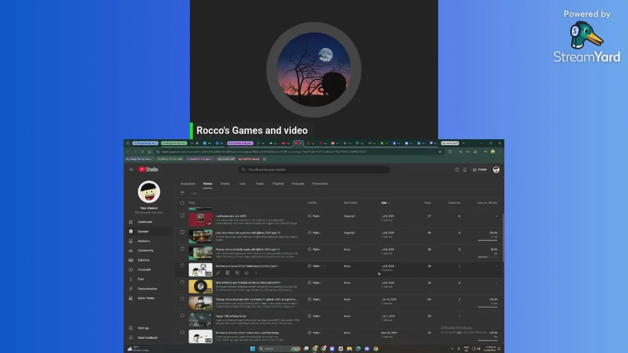Click the pencil icon on the hovered row
Image resolution: width=628 pixels, height=353 pixels.
coord(218,273)
